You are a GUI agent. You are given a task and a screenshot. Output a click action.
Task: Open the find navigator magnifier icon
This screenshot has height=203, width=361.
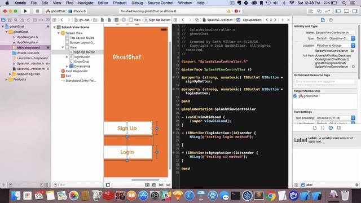pos(16,20)
